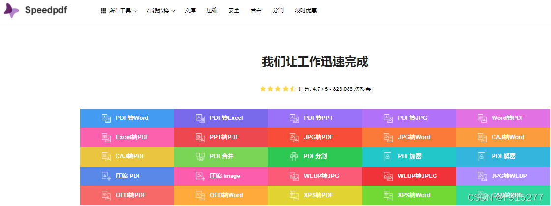Click the PDF转Excel tile icon
Viewport: 551px width, 206px height.
(201, 118)
